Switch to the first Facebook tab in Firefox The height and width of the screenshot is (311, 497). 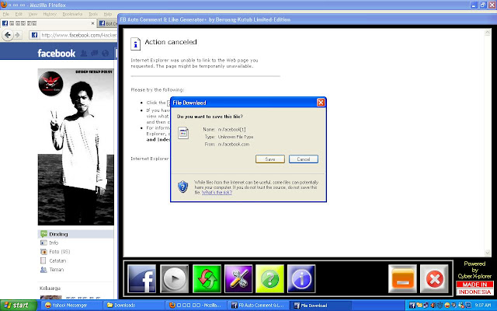pyautogui.click(x=48, y=23)
